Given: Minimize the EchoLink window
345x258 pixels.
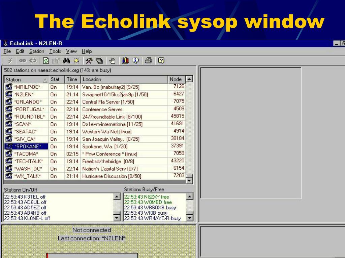Looking at the screenshot, I should [337, 43].
